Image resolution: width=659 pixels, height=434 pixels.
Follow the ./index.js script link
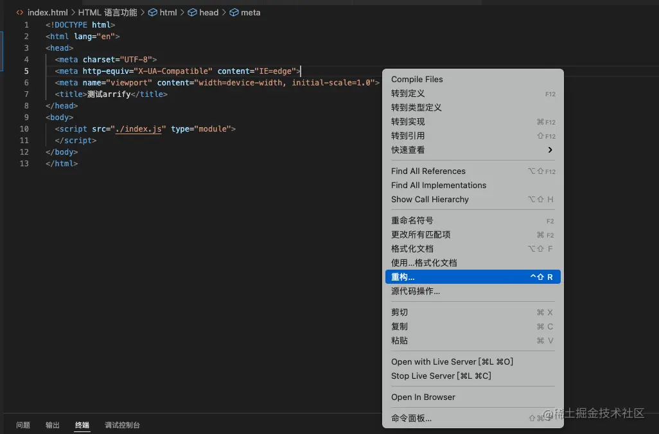pos(138,129)
